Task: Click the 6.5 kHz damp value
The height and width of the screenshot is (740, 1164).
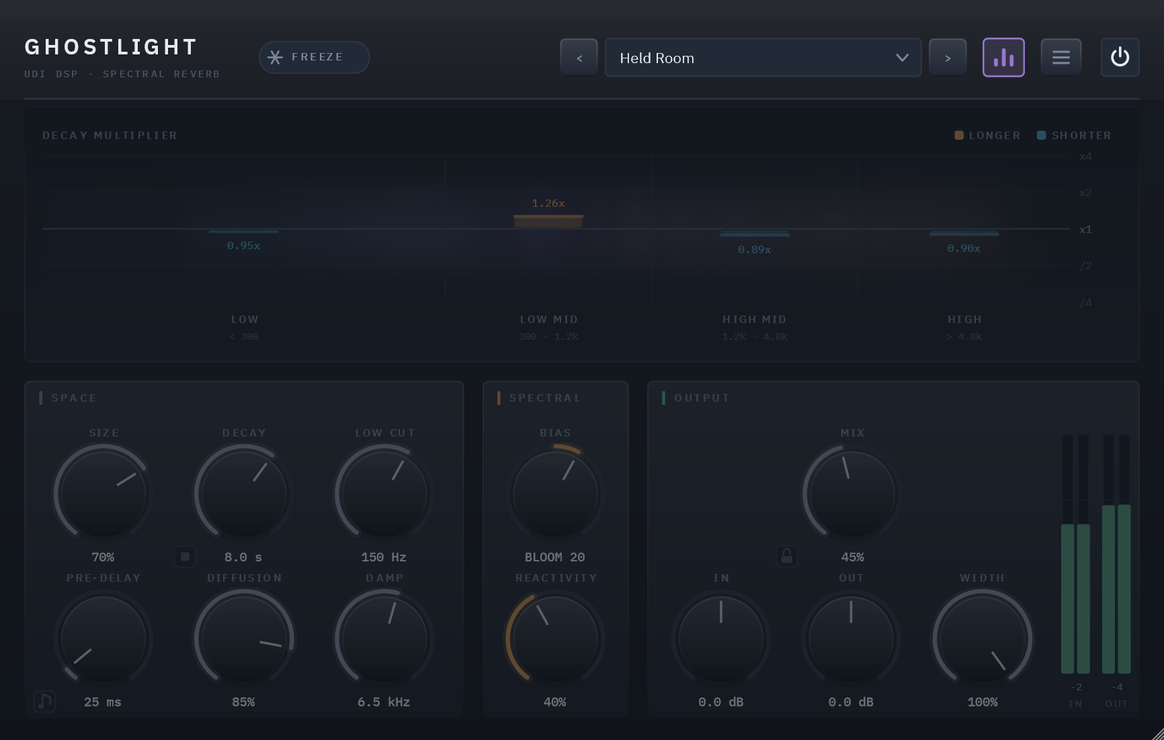Action: coord(384,702)
